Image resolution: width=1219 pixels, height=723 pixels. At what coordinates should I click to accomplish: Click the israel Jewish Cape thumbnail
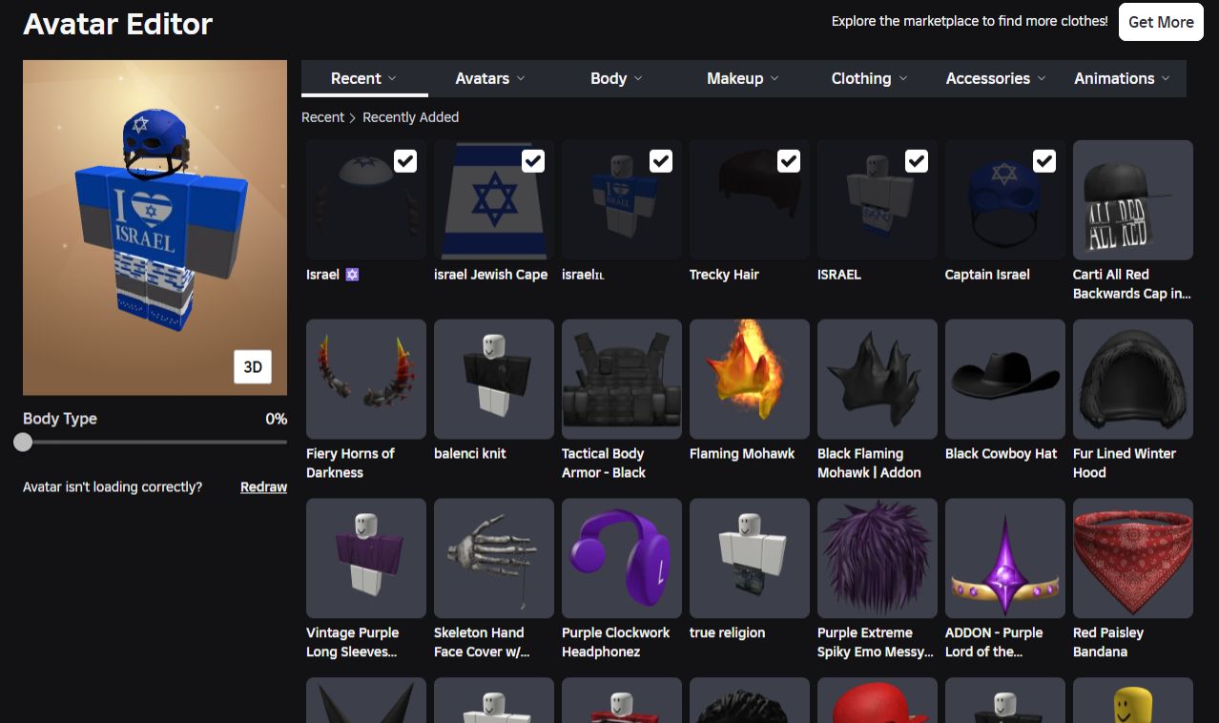pos(494,199)
